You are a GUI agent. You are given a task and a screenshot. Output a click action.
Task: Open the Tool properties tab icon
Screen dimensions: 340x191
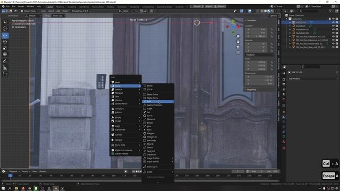coord(284,73)
